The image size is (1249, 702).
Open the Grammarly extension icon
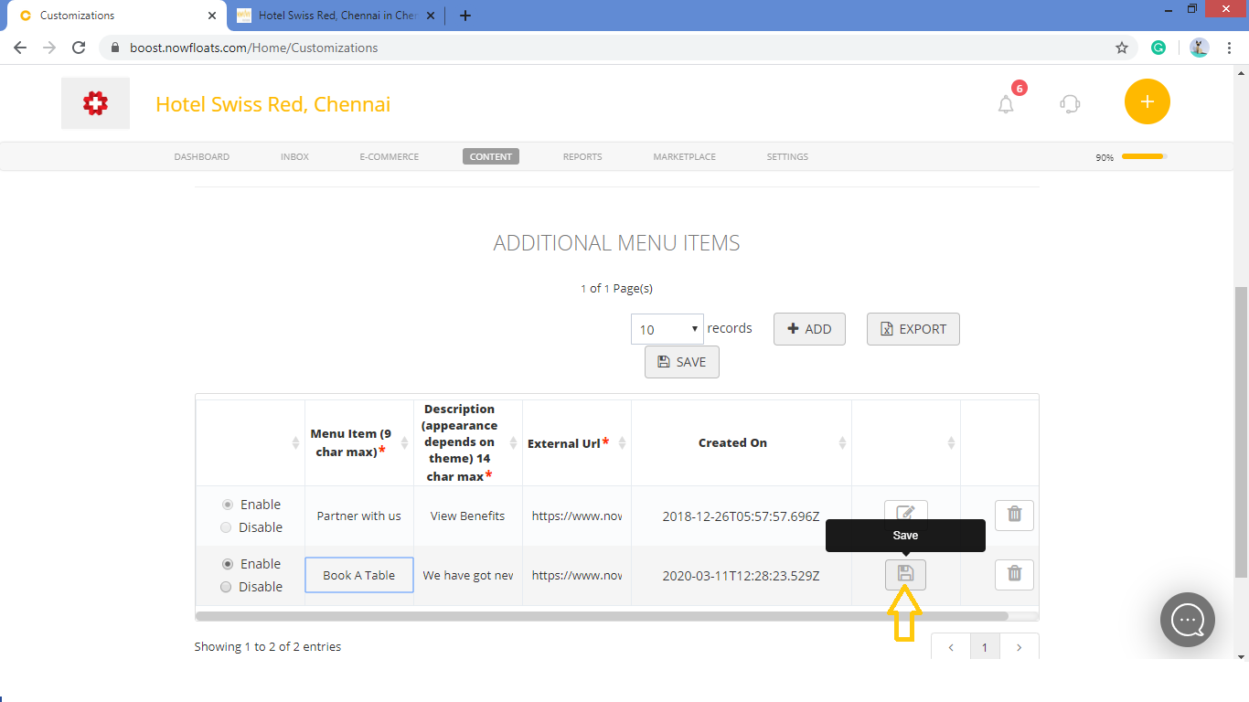coord(1158,48)
